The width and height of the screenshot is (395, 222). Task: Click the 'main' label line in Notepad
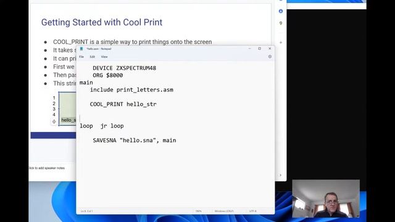[86, 83]
